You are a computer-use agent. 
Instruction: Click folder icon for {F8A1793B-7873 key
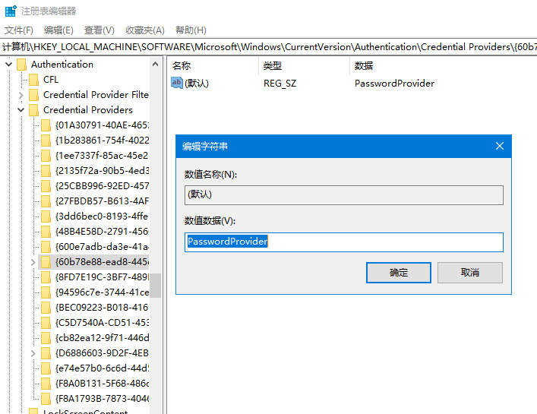[x=46, y=399]
